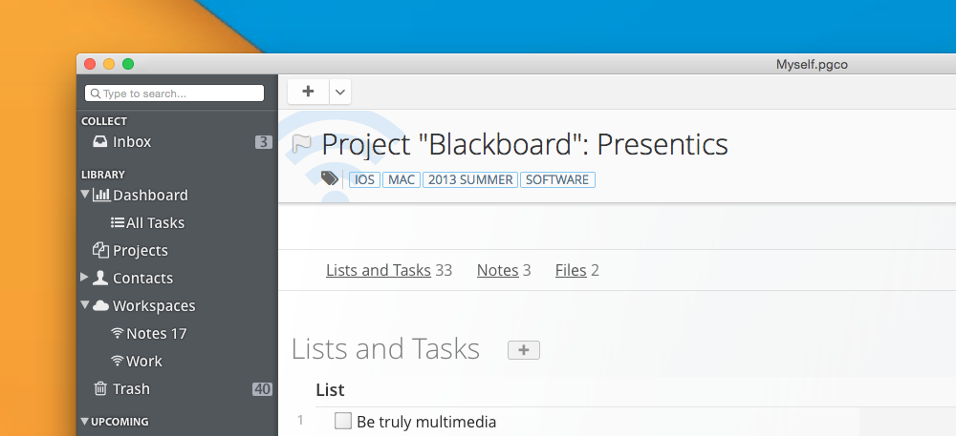The image size is (956, 436).
Task: Expand the Contacts tree node
Action: point(85,278)
